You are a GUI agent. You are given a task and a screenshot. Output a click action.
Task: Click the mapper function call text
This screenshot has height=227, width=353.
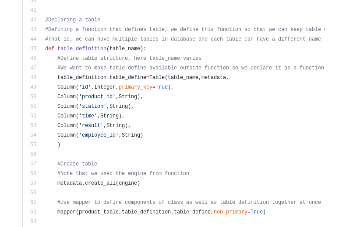coord(67,212)
